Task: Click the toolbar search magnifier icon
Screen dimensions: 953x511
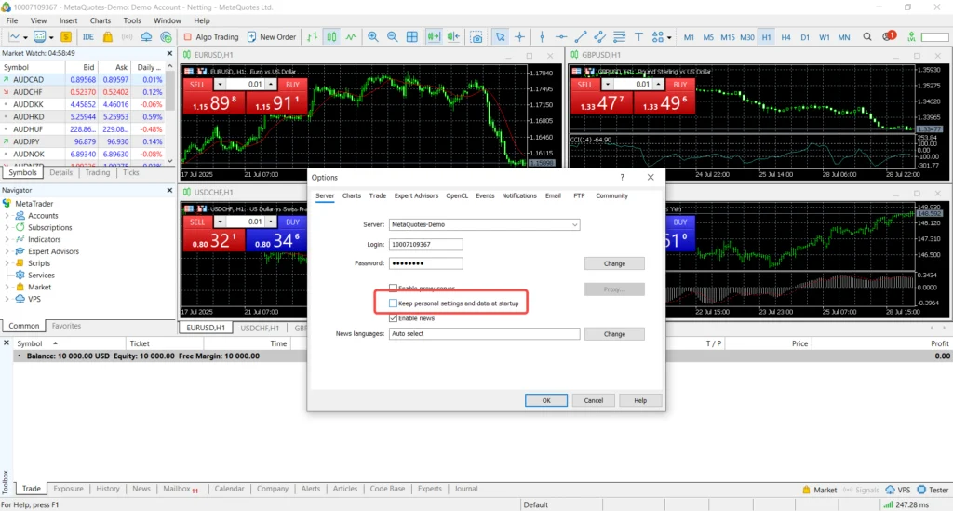Action: tap(867, 37)
